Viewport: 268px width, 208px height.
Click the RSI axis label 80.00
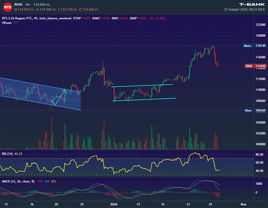(259, 154)
